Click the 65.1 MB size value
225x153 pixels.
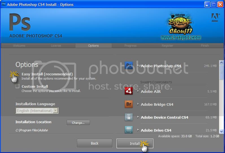pos(211,117)
